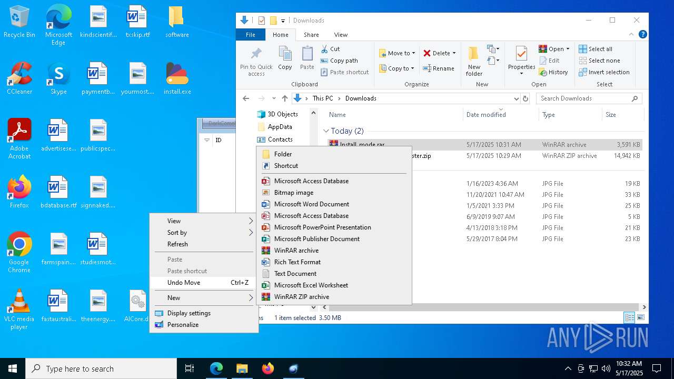
Task: Click the Rename ribbon button
Action: point(439,68)
